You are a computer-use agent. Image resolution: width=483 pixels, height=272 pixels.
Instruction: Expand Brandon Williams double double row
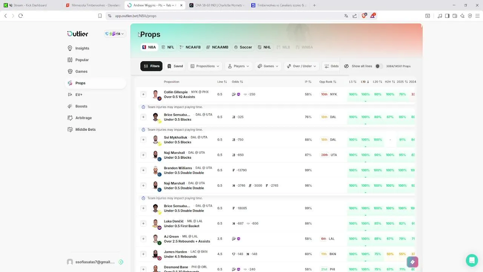(143, 170)
